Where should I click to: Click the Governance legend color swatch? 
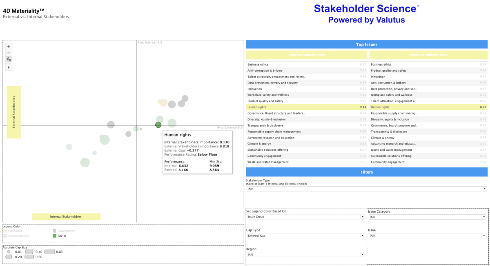coord(54,231)
